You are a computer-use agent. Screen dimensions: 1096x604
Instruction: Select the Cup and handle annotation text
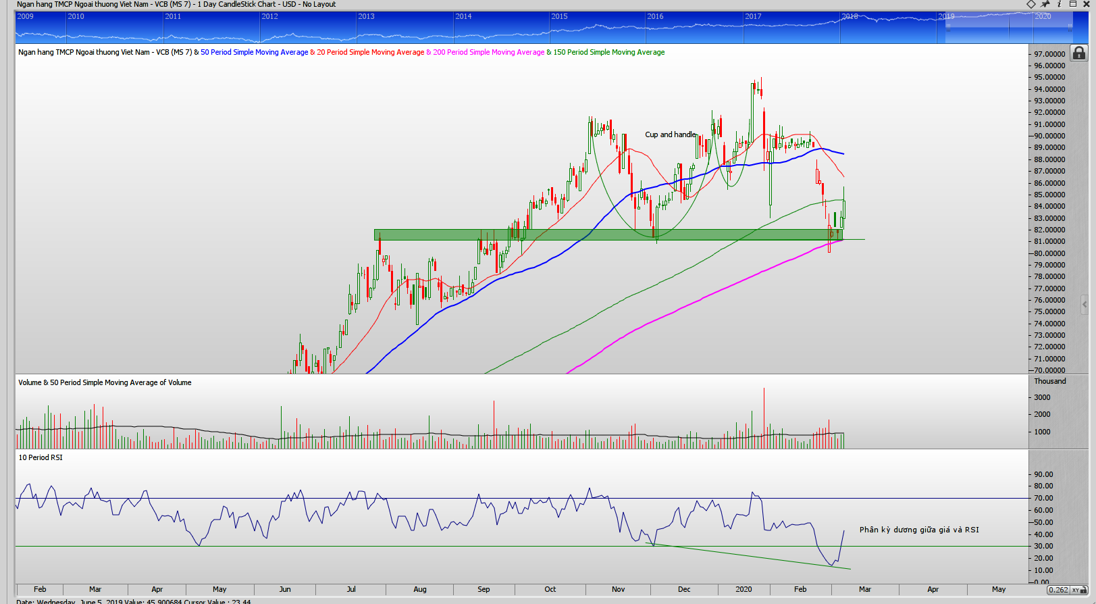coord(670,134)
